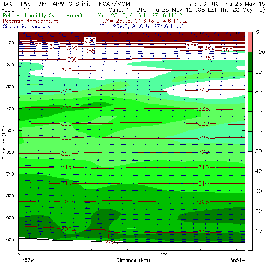The height and width of the screenshot is (267, 267).
Task: Click the blue 'Circulation vectors' legend label
Action: coord(26,26)
